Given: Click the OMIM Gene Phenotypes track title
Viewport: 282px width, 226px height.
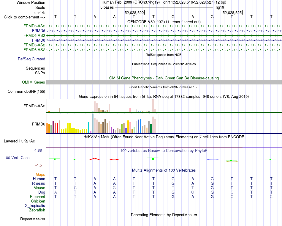Looking at the screenshot, I should coord(164,78).
